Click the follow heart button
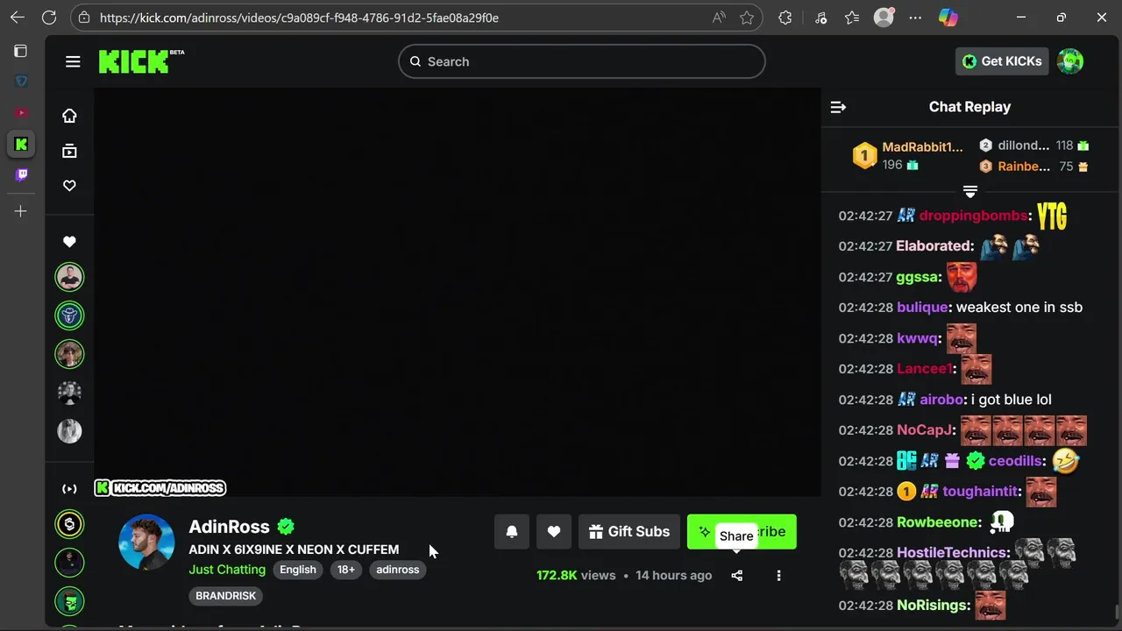Screen dimensions: 1122x631 [554, 532]
